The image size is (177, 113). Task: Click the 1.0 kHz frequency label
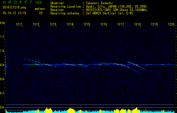(x=2, y=51)
